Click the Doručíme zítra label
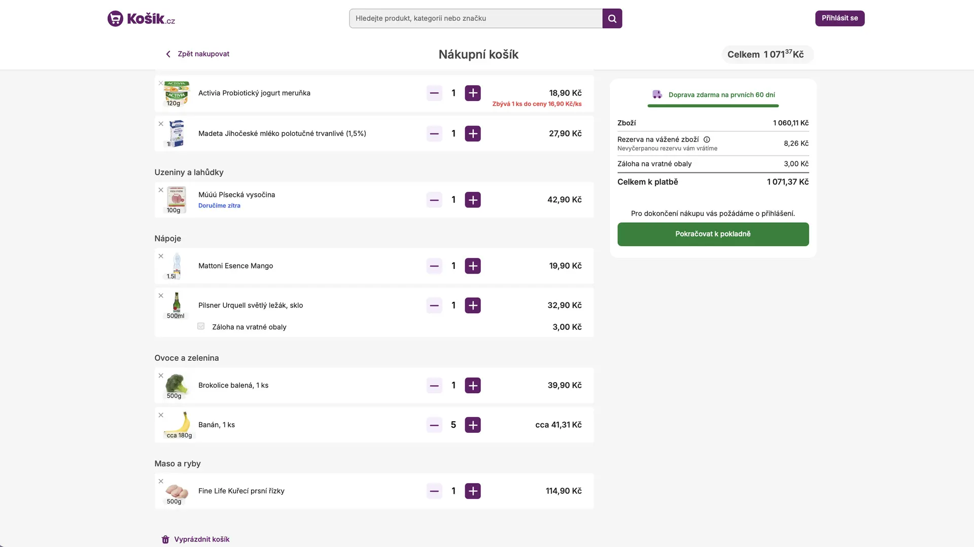The width and height of the screenshot is (974, 547). point(219,206)
